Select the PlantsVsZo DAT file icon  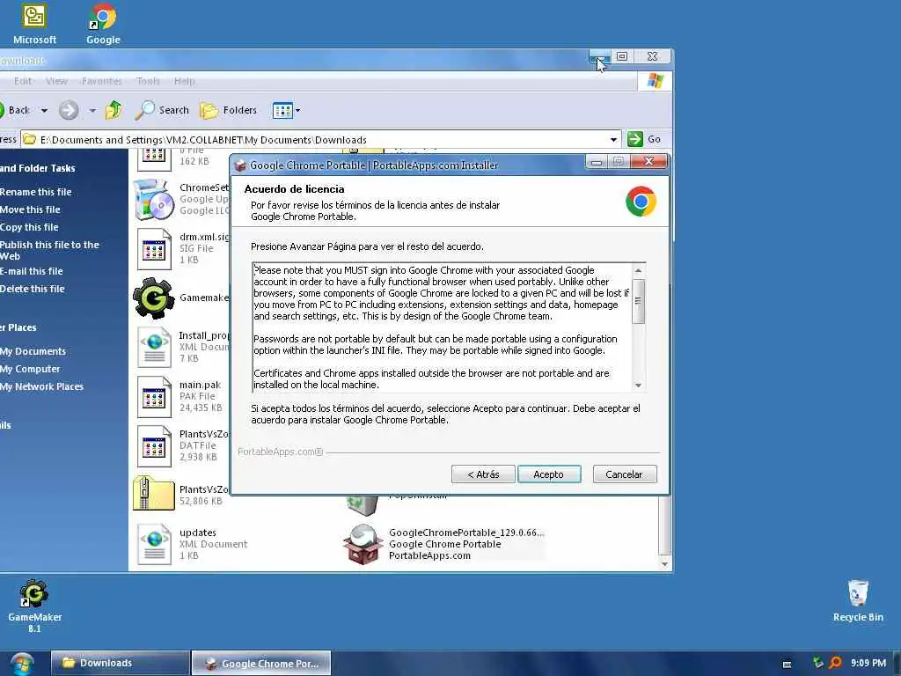click(154, 446)
